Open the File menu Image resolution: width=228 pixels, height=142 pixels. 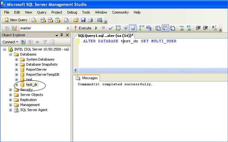[x=6, y=12]
